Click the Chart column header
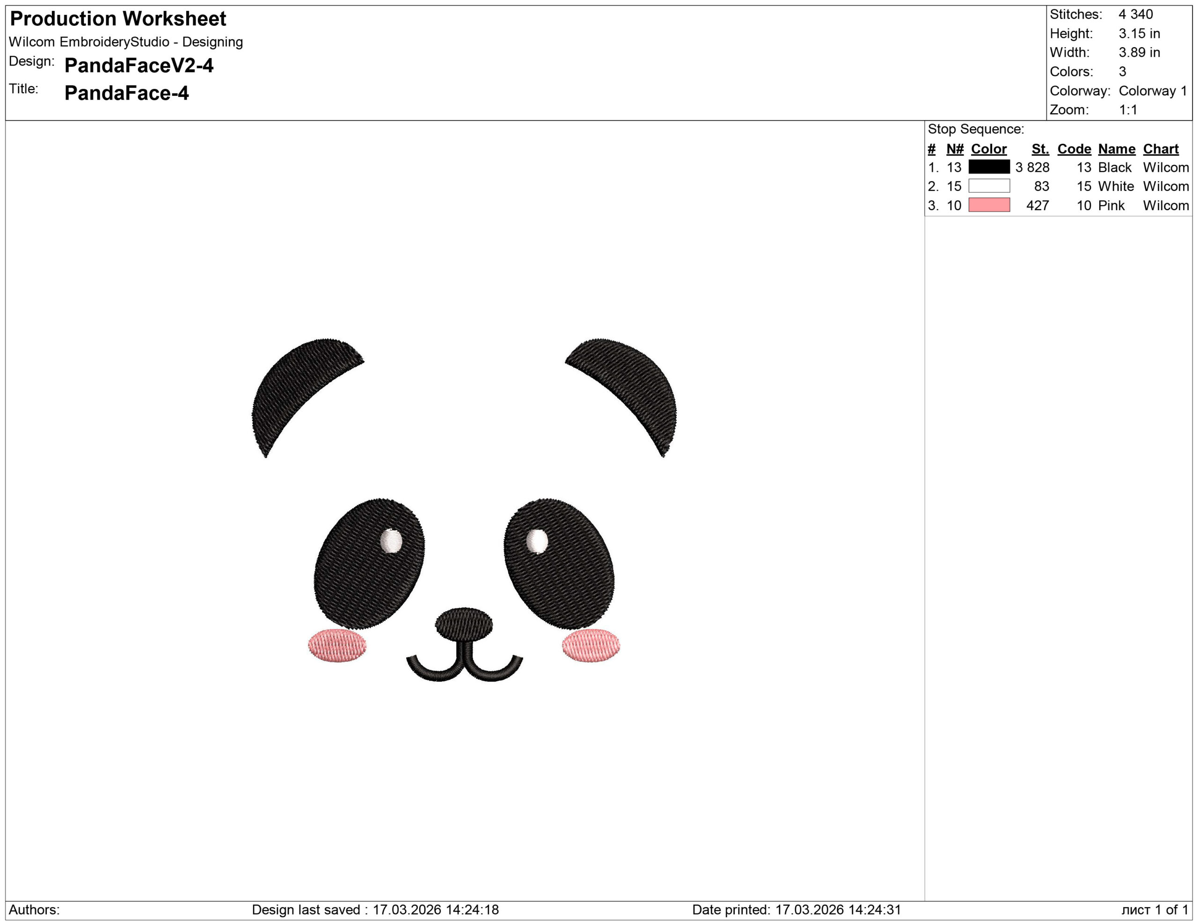 point(1161,149)
